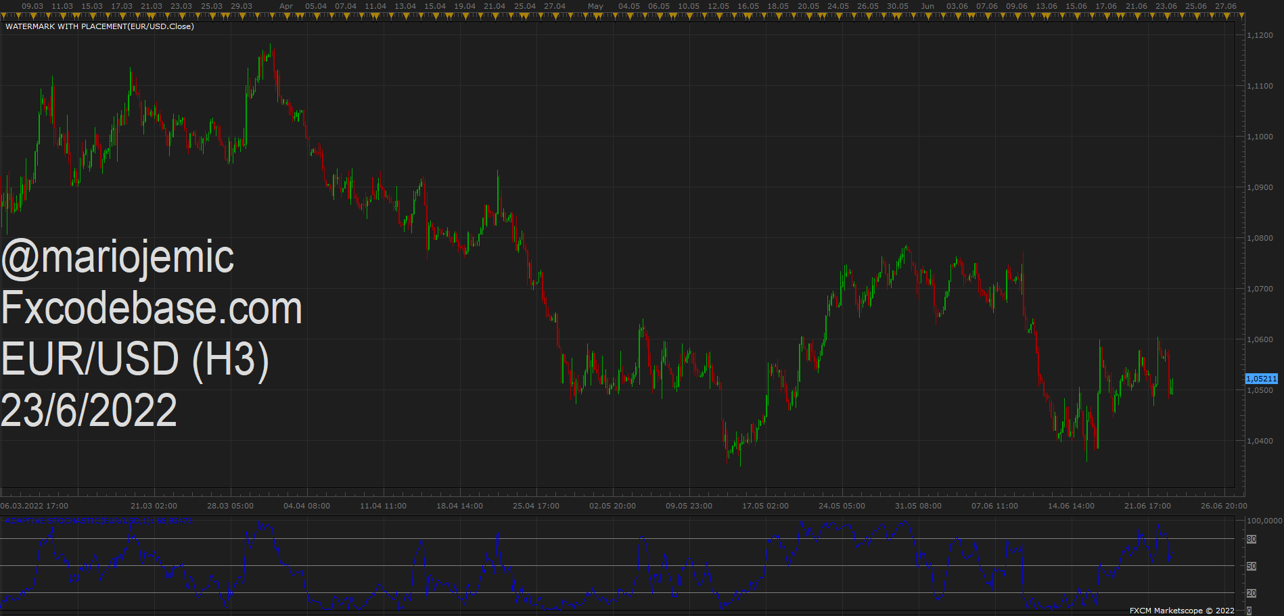The height and width of the screenshot is (616, 1284).
Task: Click the 1,1100 price axis label
Action: coord(1260,86)
